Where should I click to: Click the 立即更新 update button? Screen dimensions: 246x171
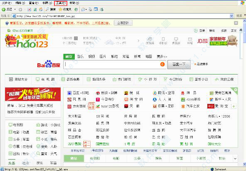coord(123,23)
